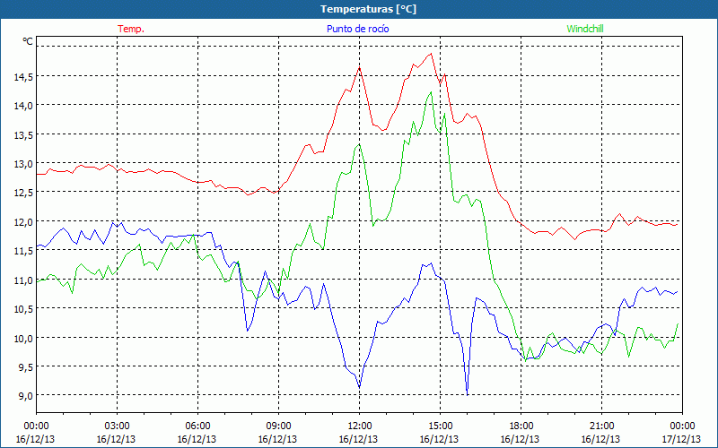
Task: Click the 17/12/13 date label
Action: (681, 439)
